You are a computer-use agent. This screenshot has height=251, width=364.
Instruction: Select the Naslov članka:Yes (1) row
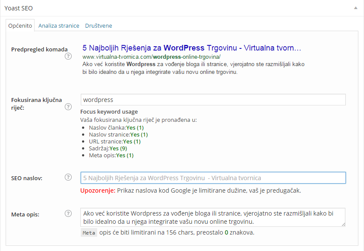pyautogui.click(x=116, y=128)
